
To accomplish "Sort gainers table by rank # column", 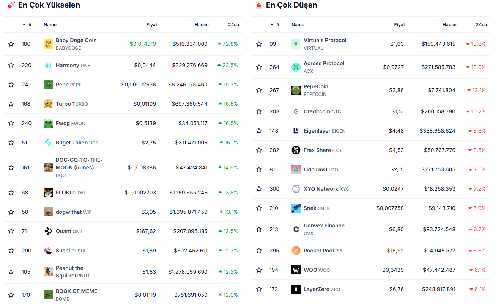I will pos(30,25).
